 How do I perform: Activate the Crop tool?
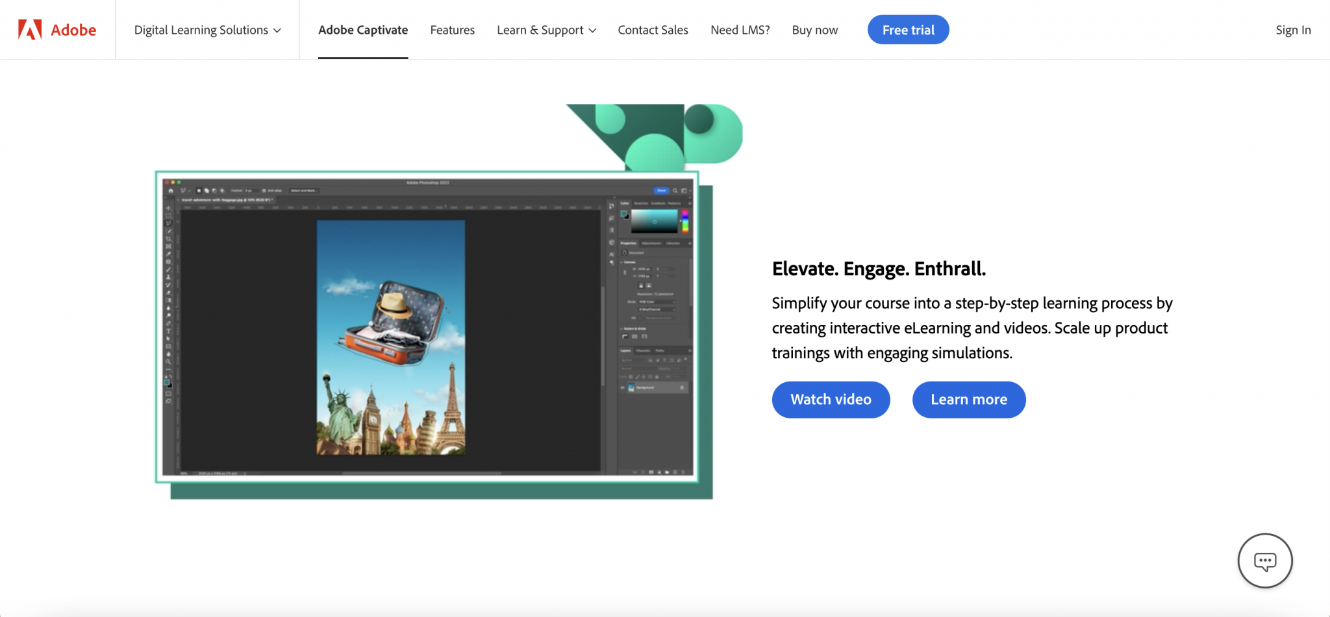(x=168, y=237)
